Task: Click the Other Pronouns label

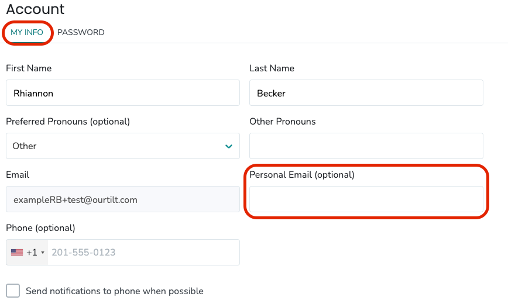Action: pyautogui.click(x=283, y=122)
